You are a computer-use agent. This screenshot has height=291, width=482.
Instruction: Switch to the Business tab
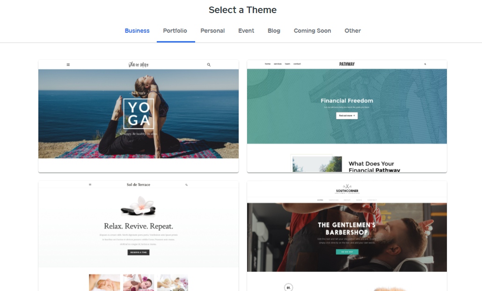(x=137, y=31)
